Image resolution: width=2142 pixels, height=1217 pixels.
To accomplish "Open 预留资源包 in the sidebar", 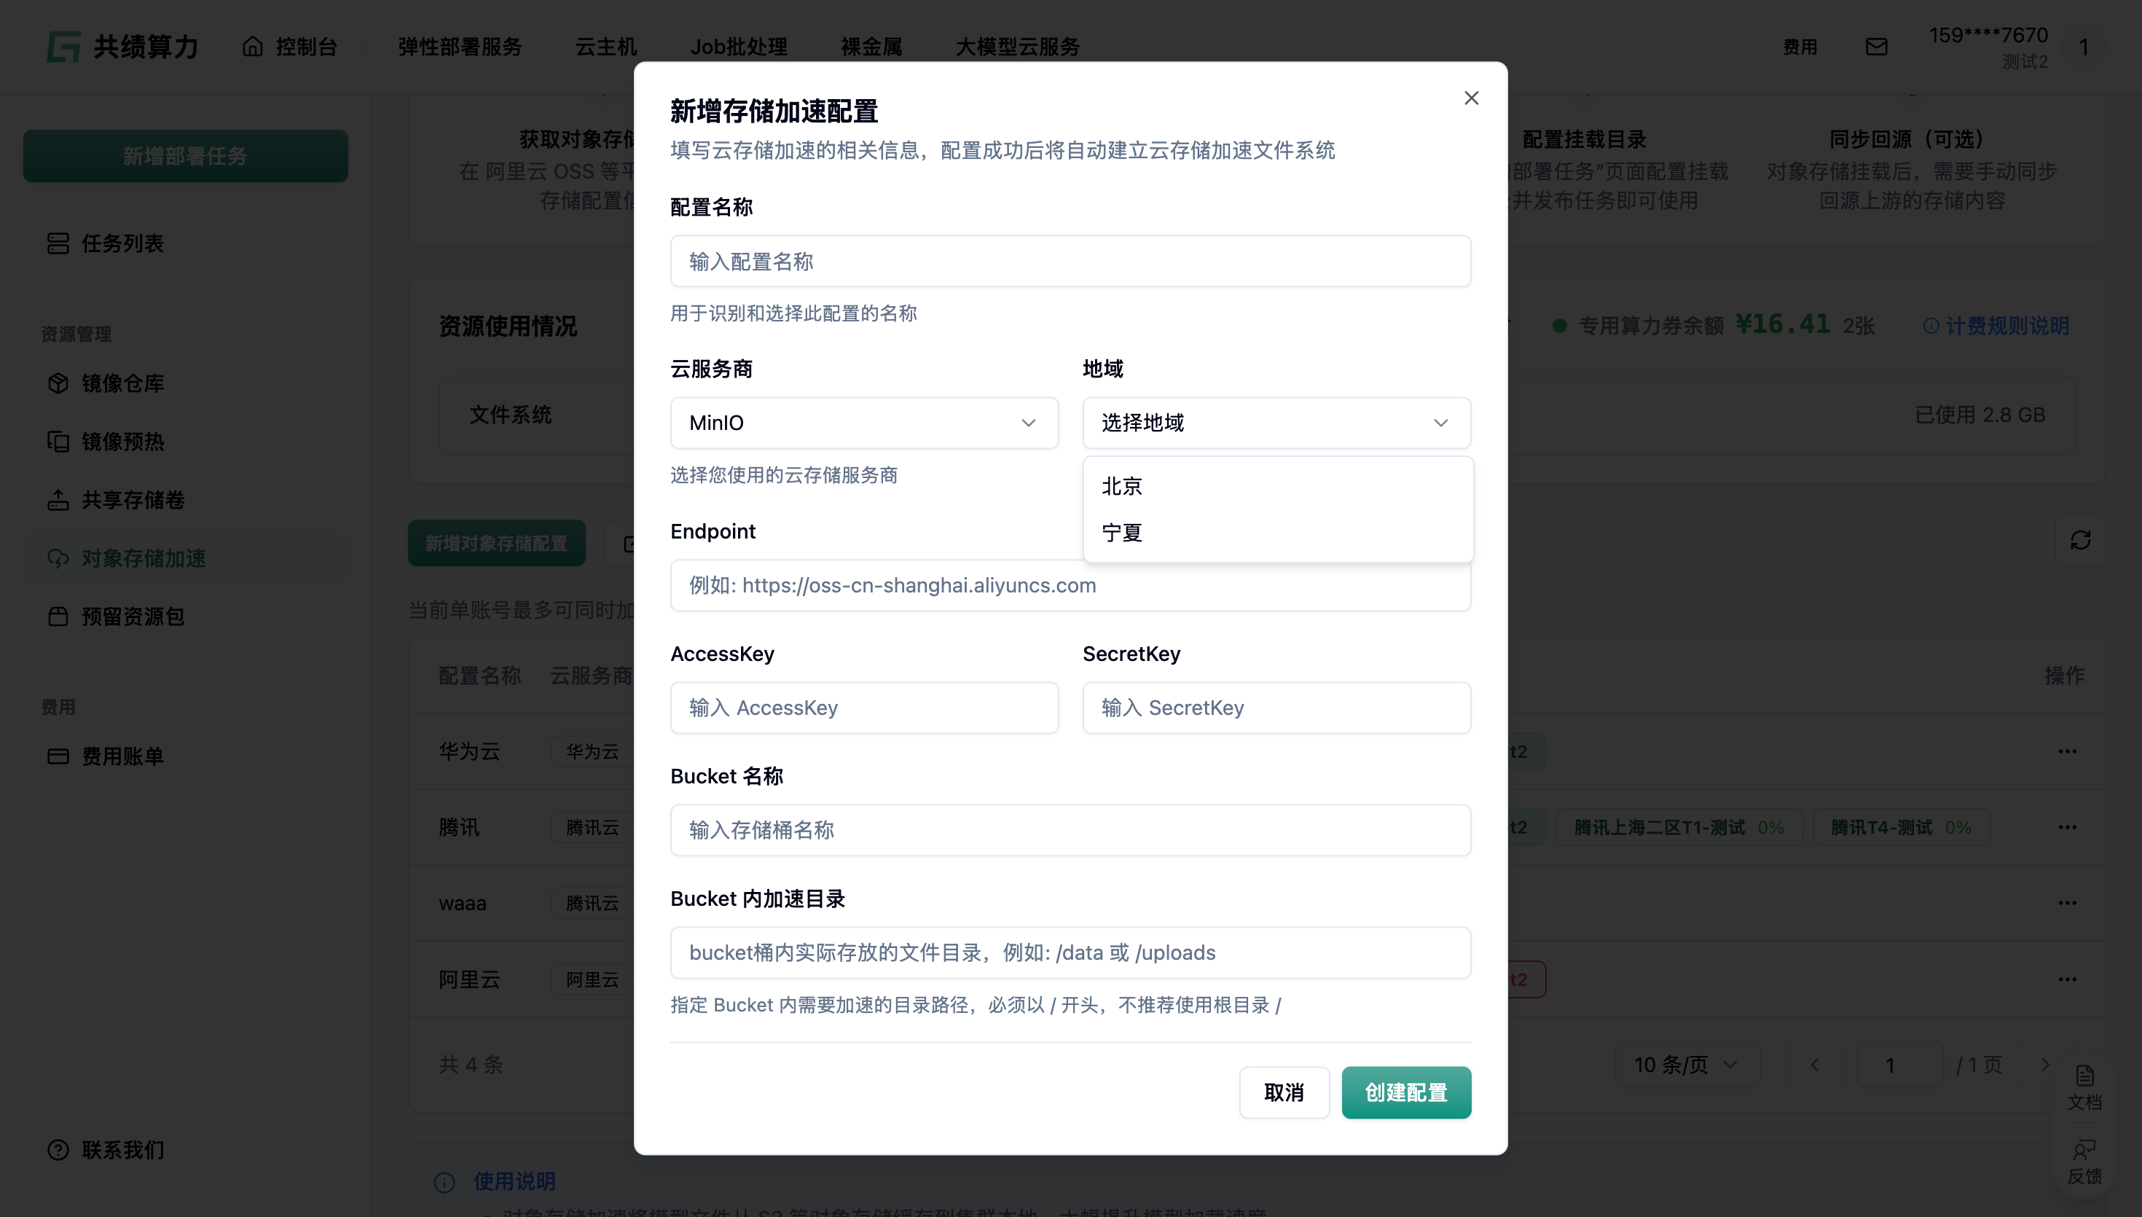I will pyautogui.click(x=186, y=616).
